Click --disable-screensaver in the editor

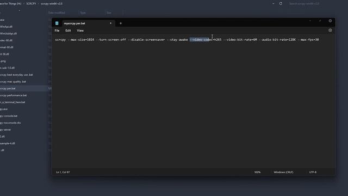(146, 40)
